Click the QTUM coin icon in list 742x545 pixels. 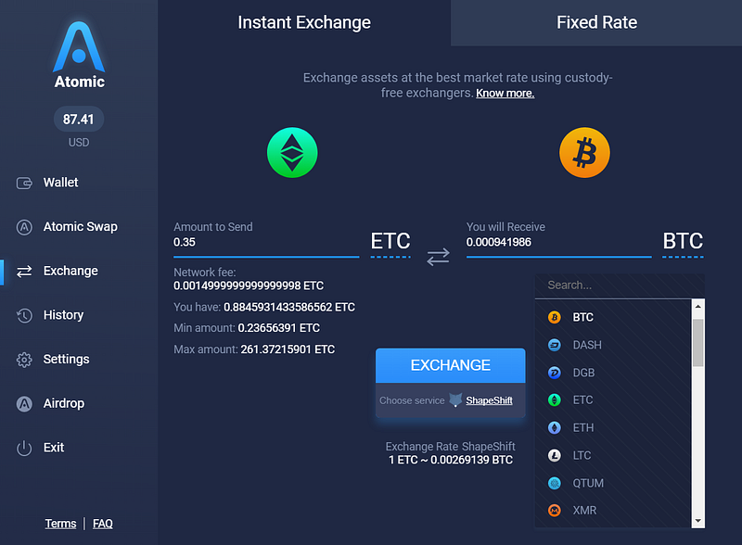click(x=554, y=483)
